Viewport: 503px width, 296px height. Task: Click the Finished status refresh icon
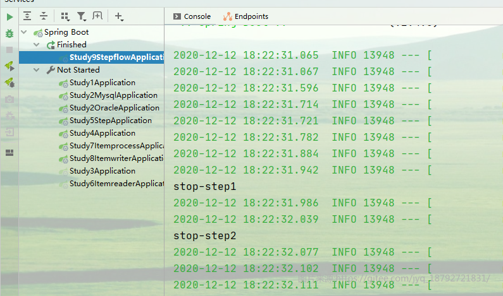tap(51, 45)
